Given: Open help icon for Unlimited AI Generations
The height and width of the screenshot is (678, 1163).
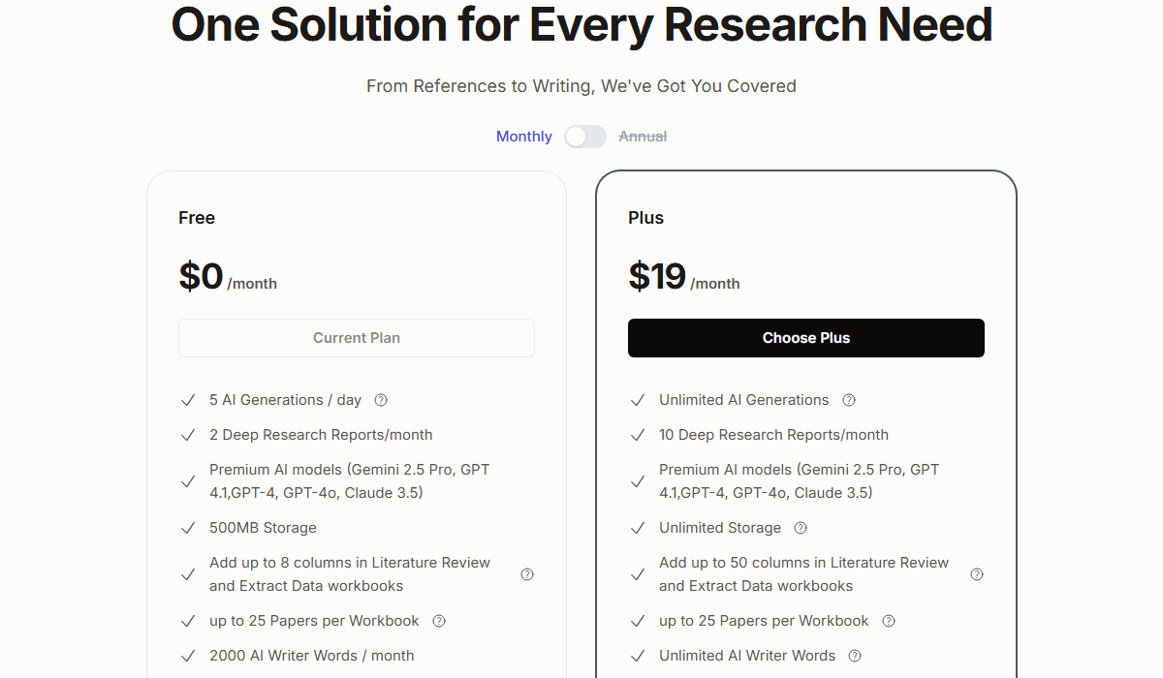Looking at the screenshot, I should pyautogui.click(x=849, y=400).
